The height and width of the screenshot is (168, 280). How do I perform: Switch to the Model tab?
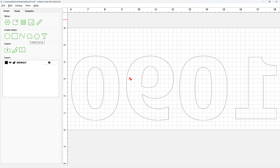[17, 11]
